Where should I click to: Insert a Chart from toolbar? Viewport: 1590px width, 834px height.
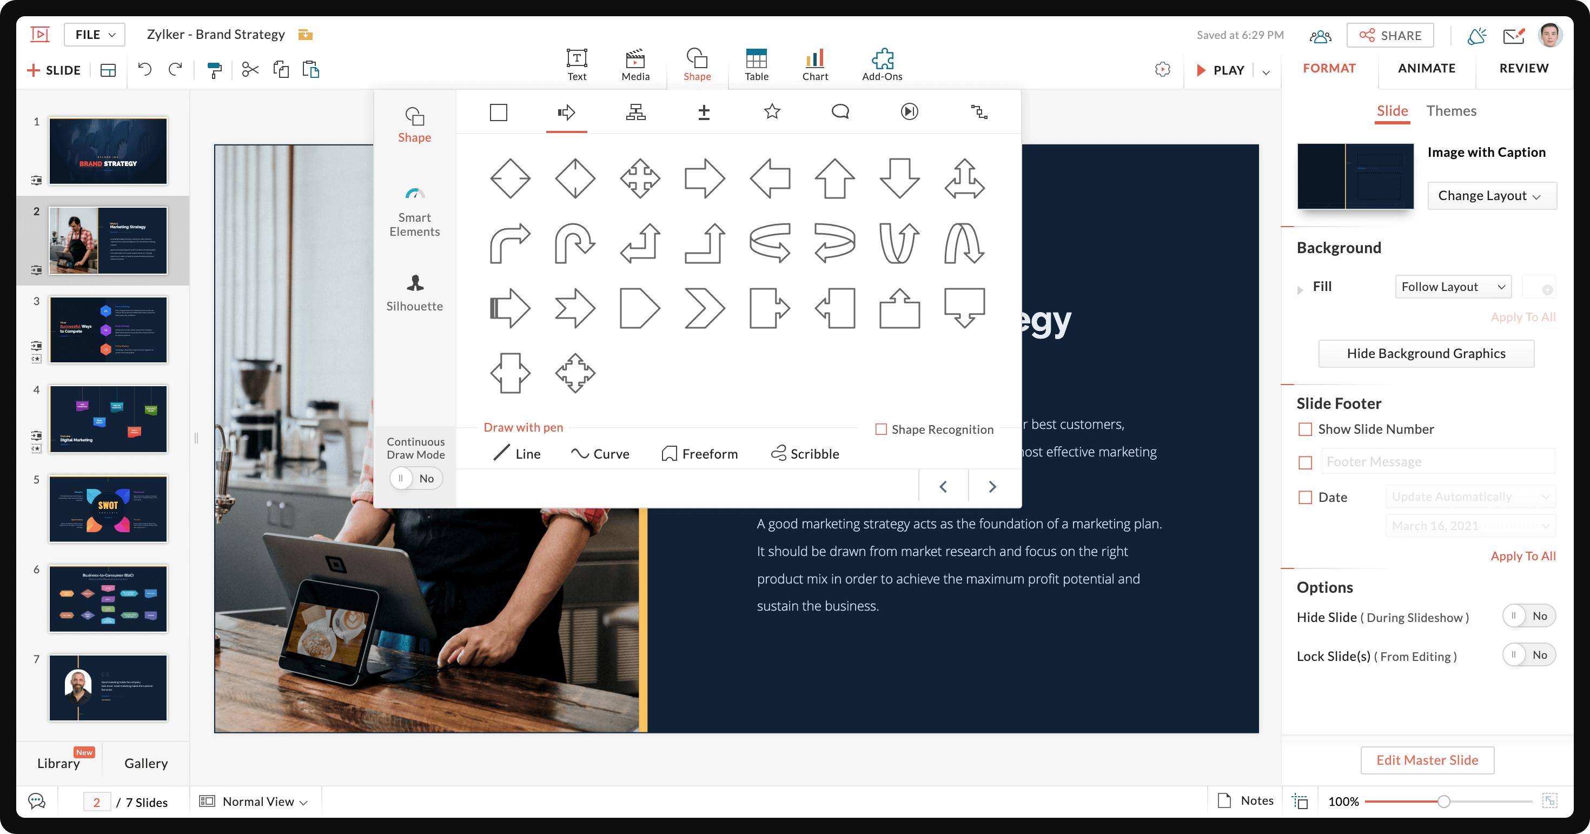(815, 65)
